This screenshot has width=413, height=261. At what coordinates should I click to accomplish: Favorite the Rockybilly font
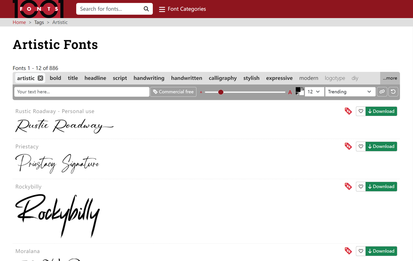[x=361, y=187]
